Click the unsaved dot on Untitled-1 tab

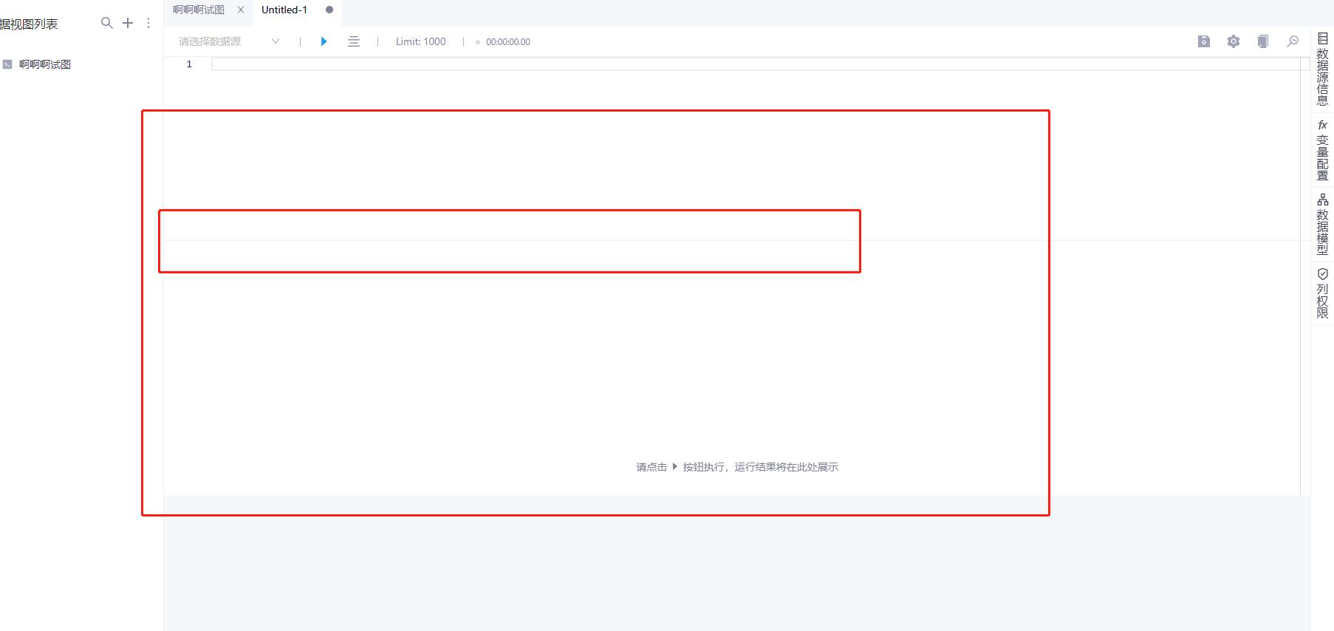tap(329, 10)
